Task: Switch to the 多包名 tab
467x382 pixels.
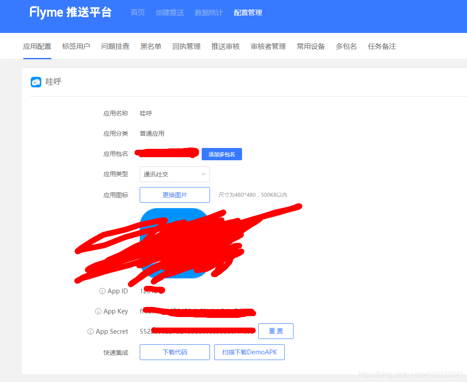Action: pyautogui.click(x=346, y=47)
